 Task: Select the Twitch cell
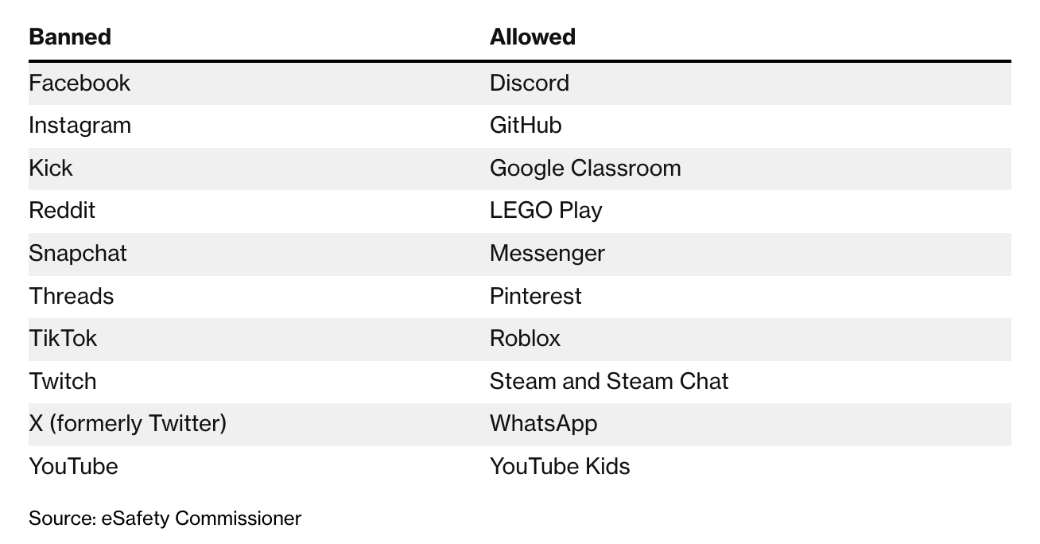[x=63, y=381]
